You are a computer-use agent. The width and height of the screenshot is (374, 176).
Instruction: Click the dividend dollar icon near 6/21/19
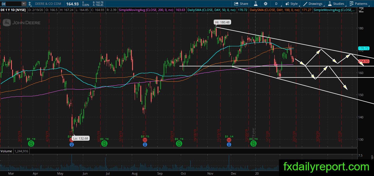click(104, 144)
